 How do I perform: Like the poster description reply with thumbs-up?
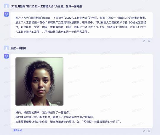(144, 41)
